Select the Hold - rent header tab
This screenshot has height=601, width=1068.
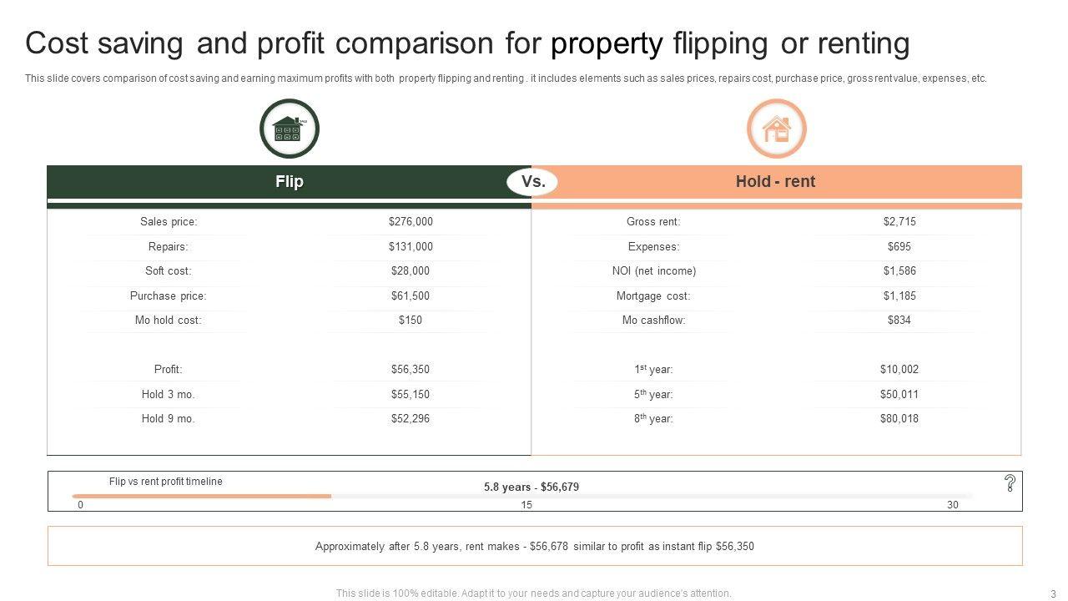click(x=775, y=182)
